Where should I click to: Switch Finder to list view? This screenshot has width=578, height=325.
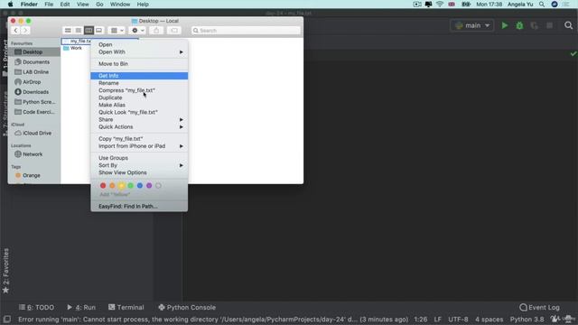79,30
